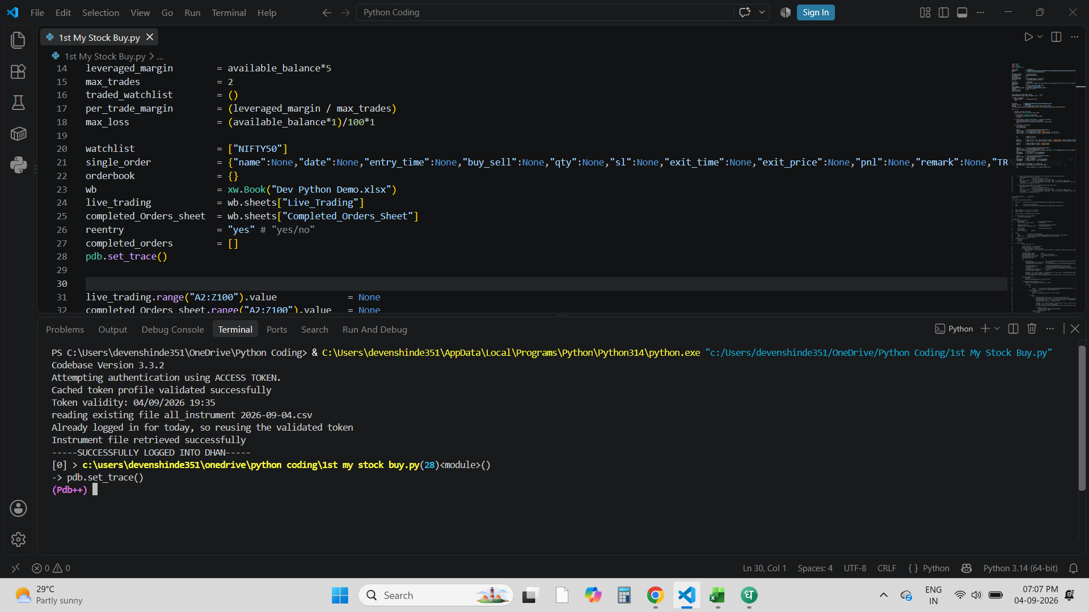Switch to the Output panel tab
1089x612 pixels.
[112, 329]
